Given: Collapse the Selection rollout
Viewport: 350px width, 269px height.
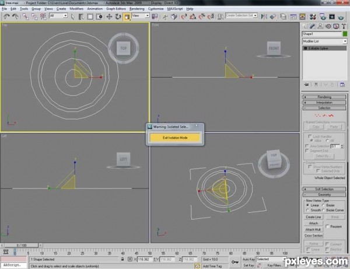Looking at the screenshot, I should 324,108.
